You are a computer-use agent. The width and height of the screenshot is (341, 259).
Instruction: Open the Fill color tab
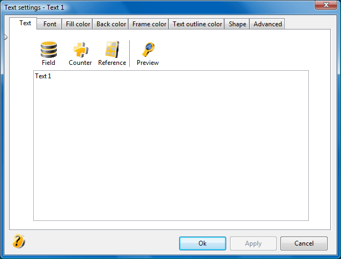coord(78,24)
